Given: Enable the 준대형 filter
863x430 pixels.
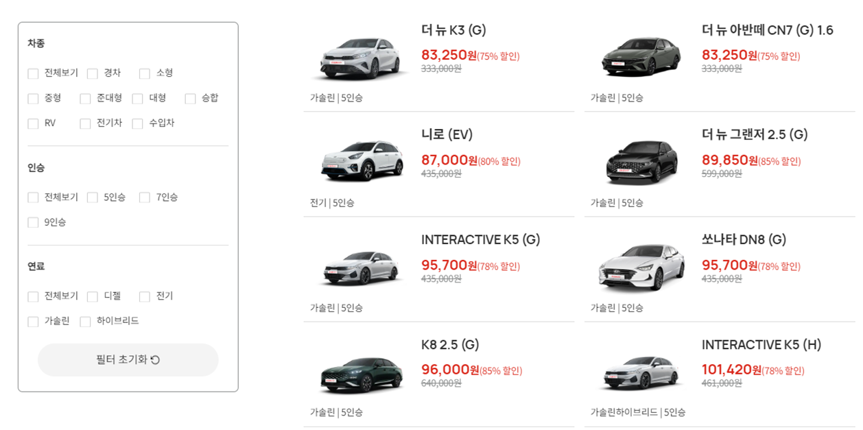Looking at the screenshot, I should pyautogui.click(x=85, y=98).
